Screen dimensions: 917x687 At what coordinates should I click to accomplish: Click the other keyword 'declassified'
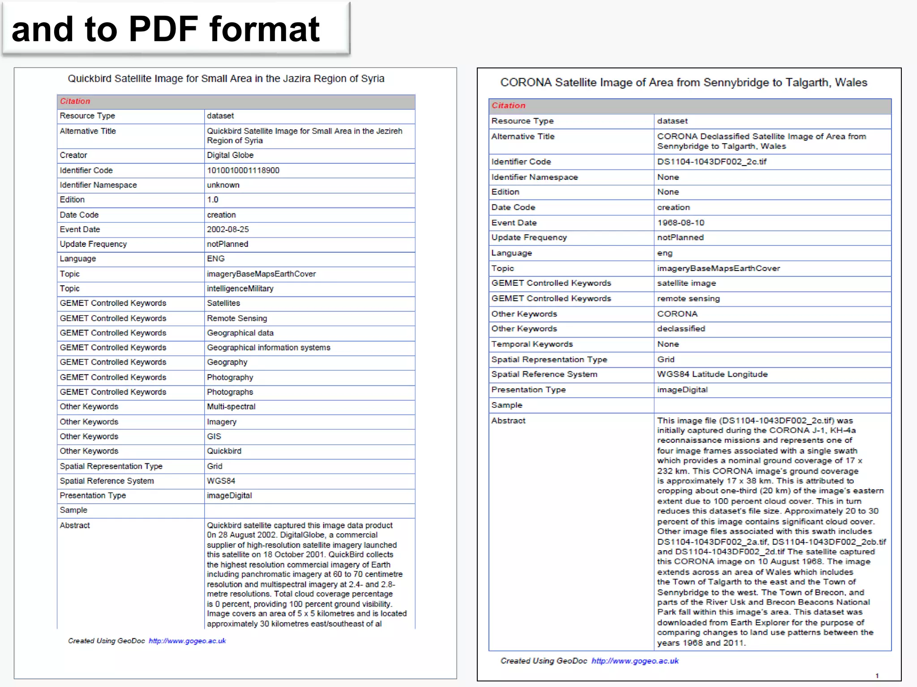(681, 329)
